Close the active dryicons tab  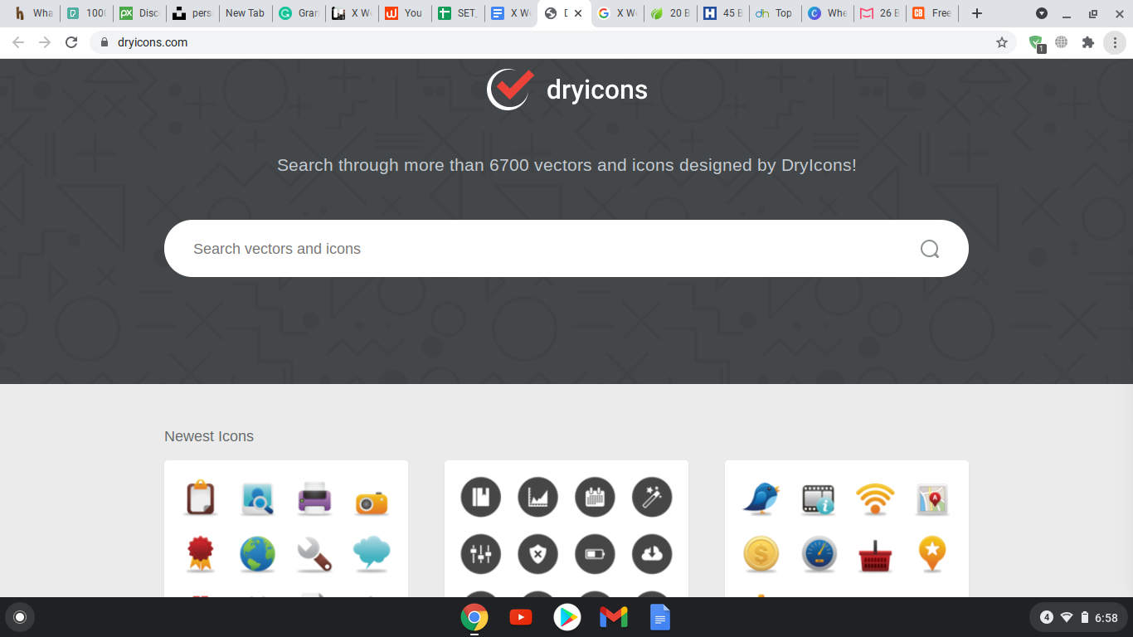pyautogui.click(x=577, y=13)
